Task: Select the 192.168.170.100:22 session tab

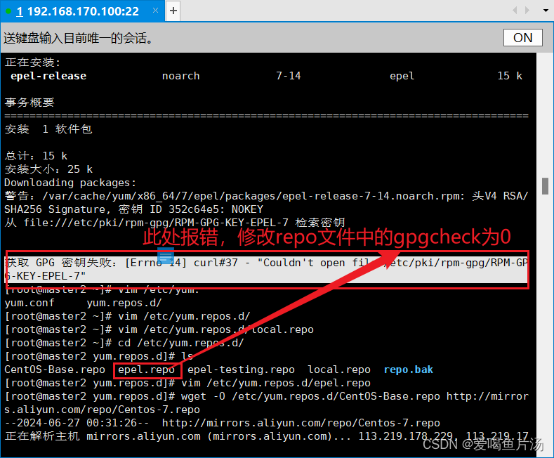Action: (82, 11)
